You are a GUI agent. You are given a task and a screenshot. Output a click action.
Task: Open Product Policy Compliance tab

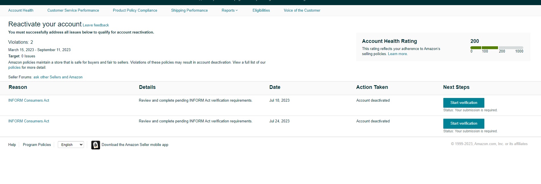135,11
